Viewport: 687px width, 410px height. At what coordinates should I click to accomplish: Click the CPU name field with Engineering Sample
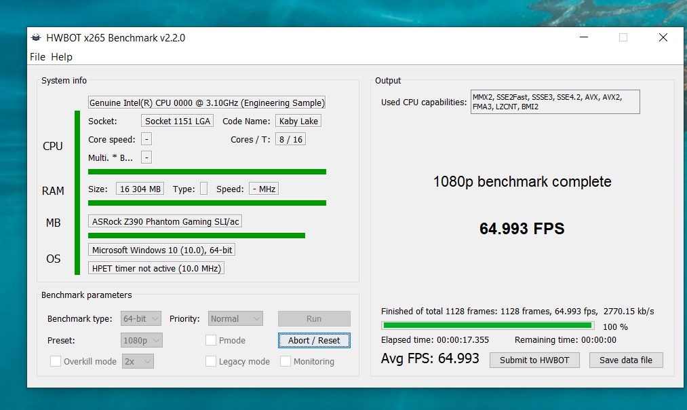pyautogui.click(x=207, y=102)
